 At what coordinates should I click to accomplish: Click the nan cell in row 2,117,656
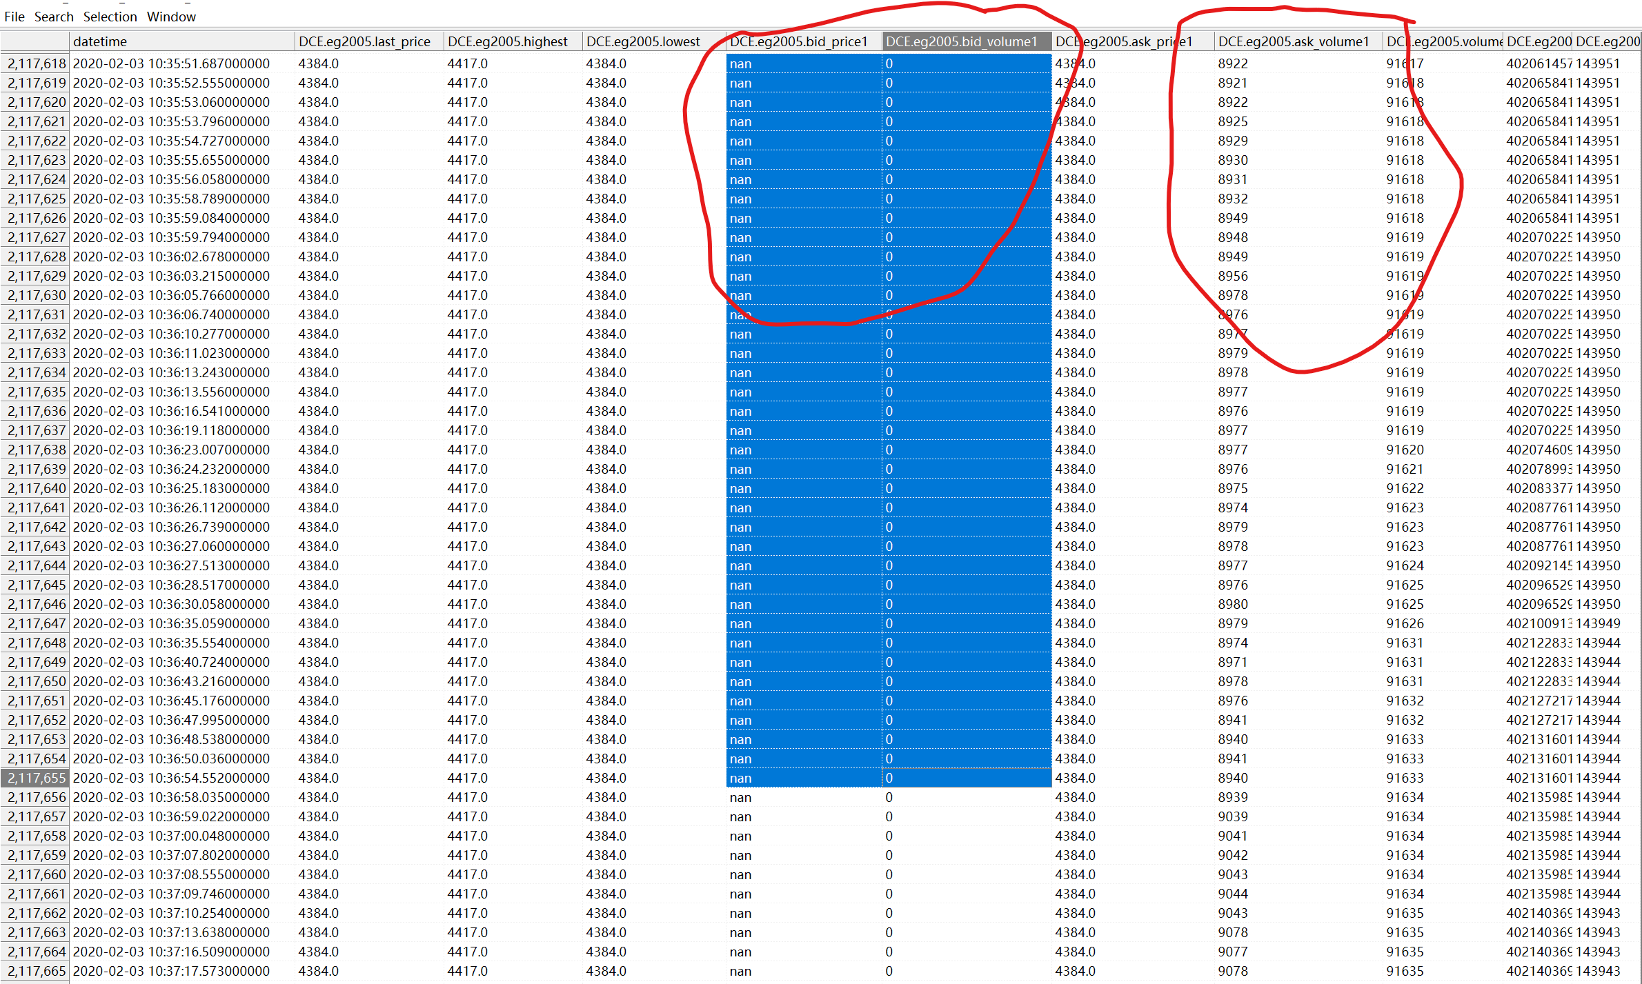pos(740,797)
